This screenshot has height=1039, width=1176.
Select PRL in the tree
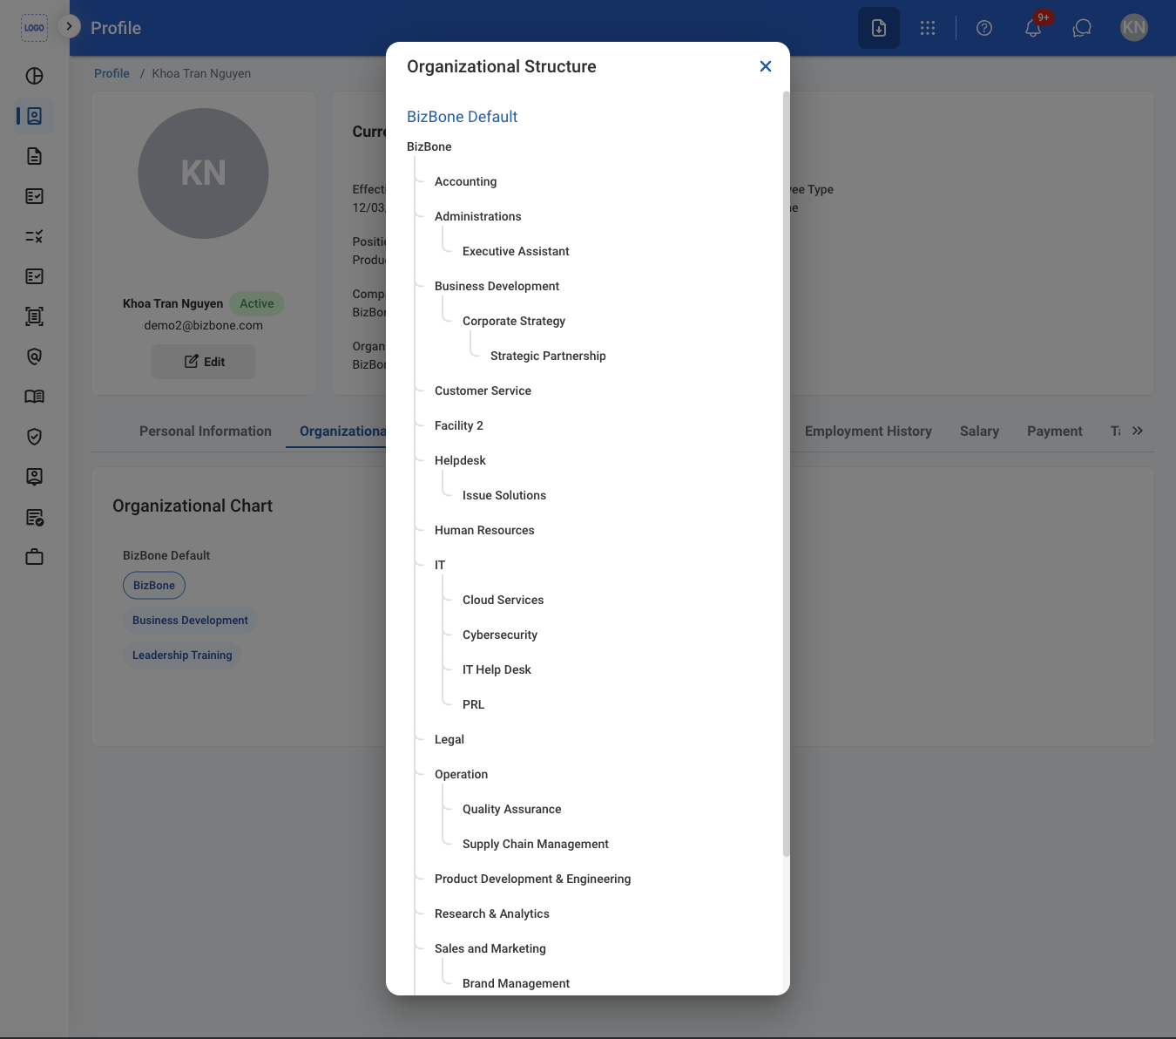pos(473,704)
